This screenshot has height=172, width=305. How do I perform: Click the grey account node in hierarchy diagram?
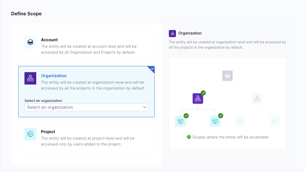(227, 76)
